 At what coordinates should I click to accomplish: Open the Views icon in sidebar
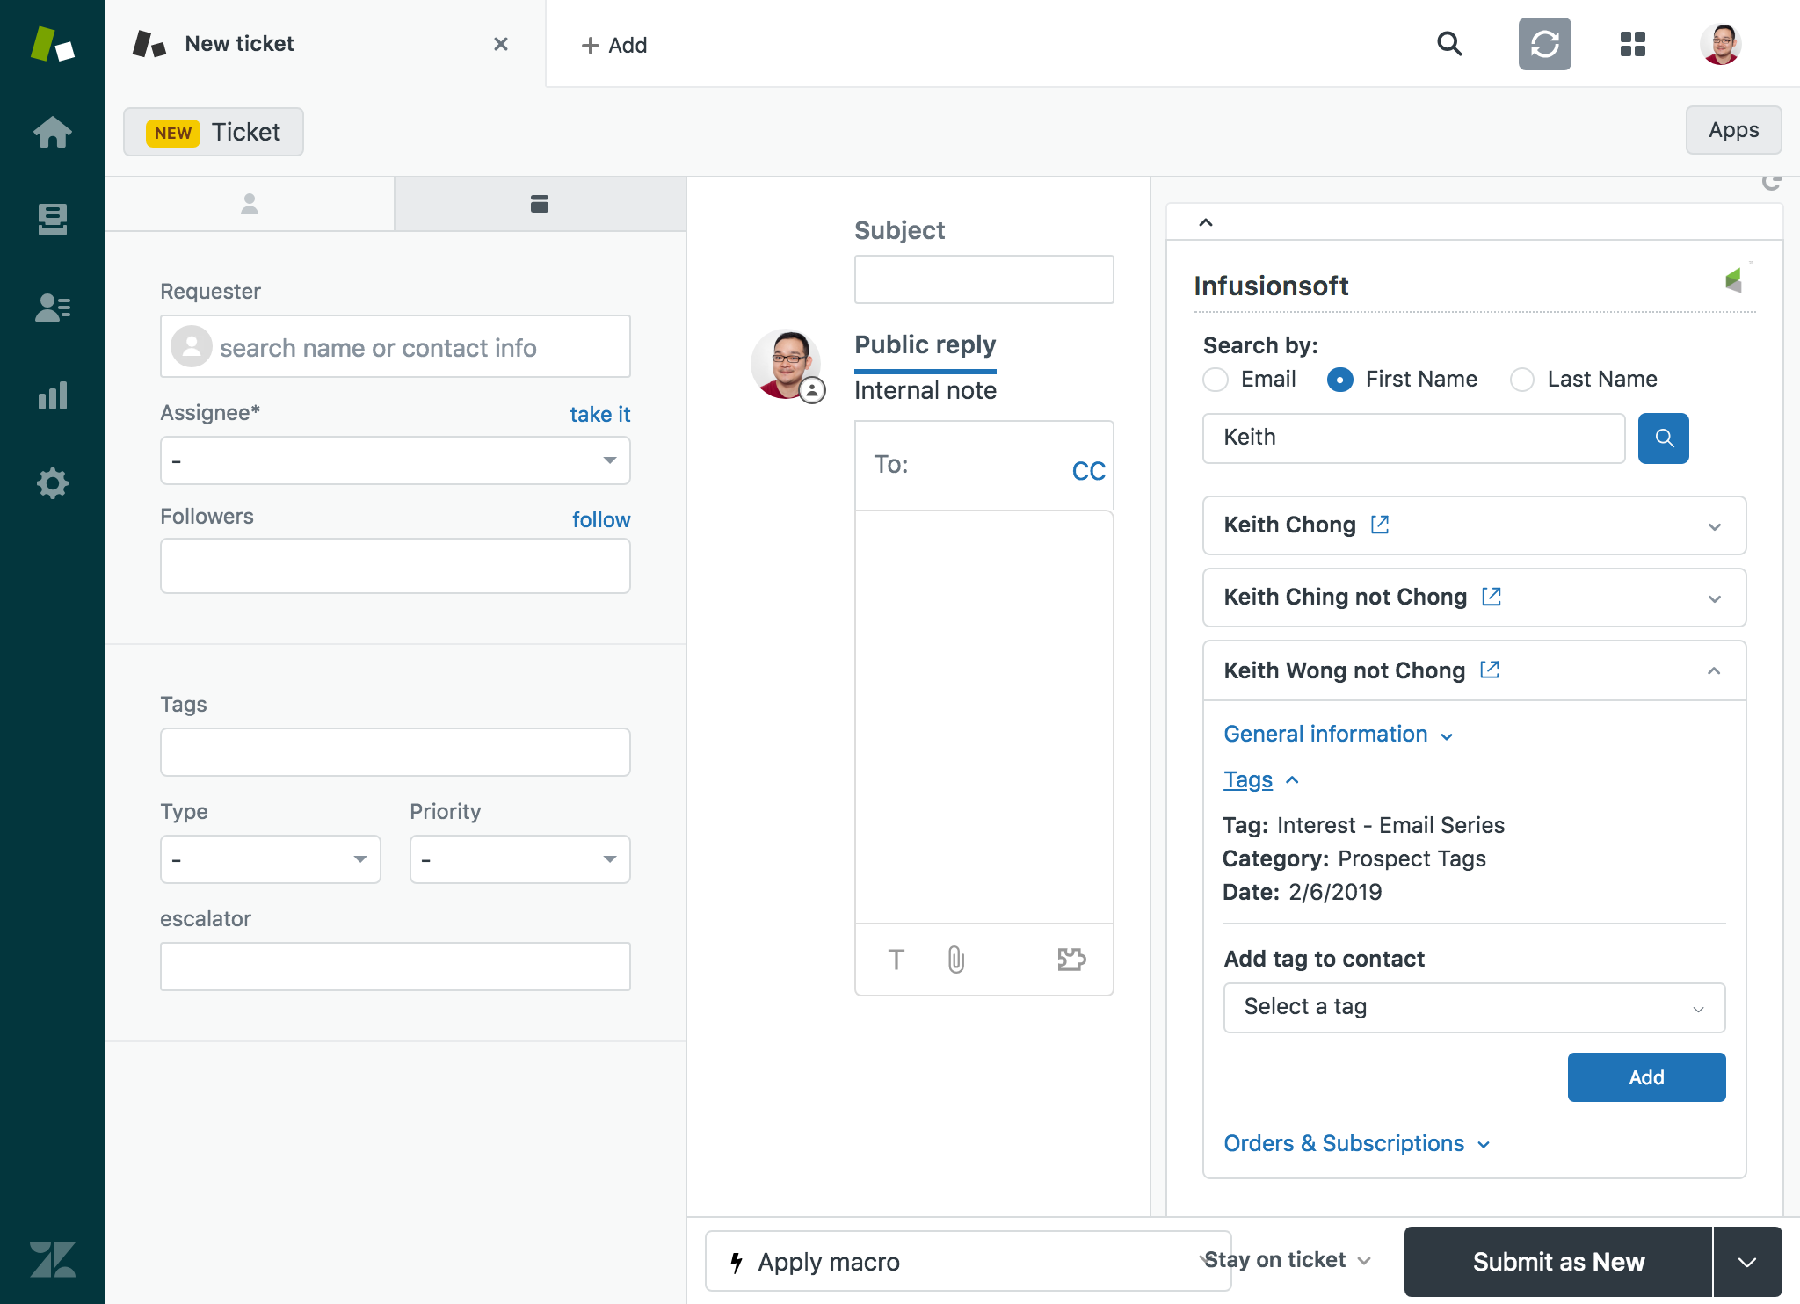(53, 220)
